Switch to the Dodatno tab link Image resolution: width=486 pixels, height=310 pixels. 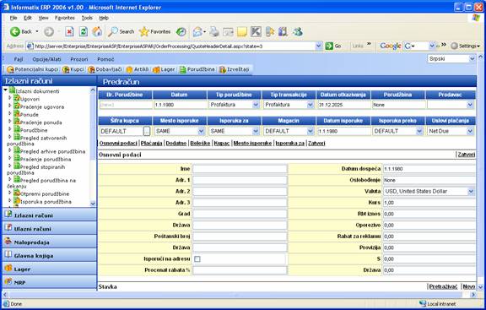pyautogui.click(x=176, y=143)
